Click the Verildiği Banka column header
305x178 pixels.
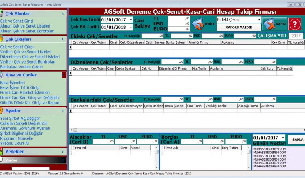coord(221,106)
